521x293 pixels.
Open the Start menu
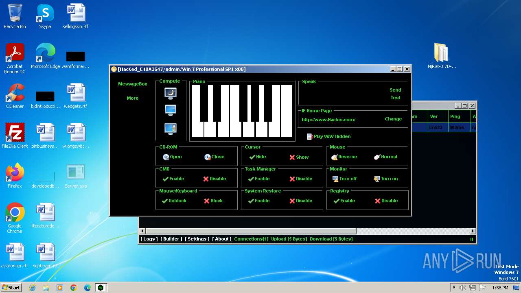pyautogui.click(x=11, y=287)
